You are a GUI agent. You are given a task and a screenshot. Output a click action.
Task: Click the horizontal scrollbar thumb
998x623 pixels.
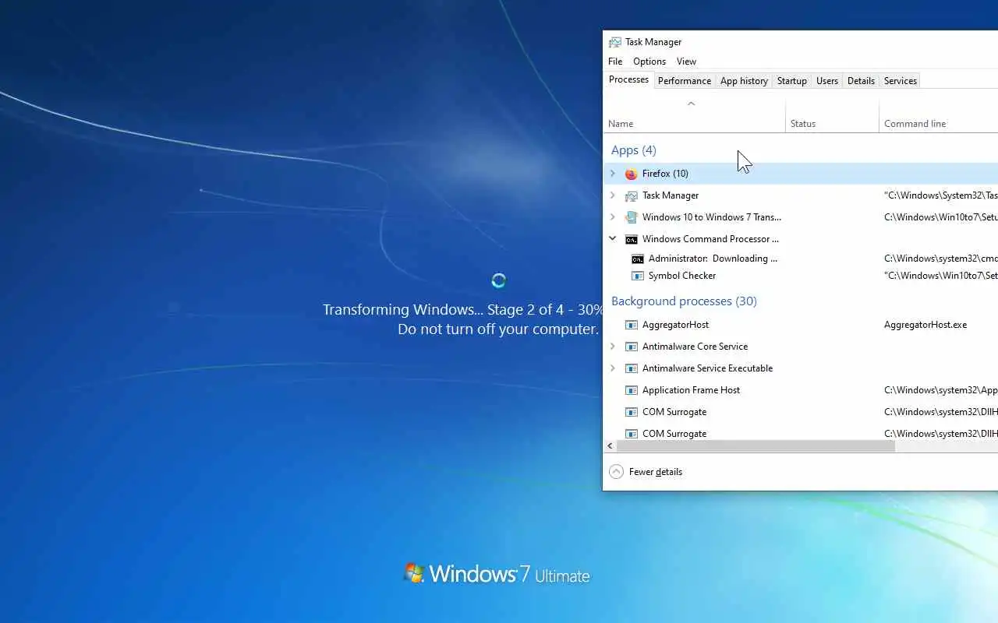[x=756, y=446]
